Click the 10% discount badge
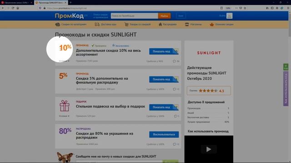 pyautogui.click(x=65, y=48)
